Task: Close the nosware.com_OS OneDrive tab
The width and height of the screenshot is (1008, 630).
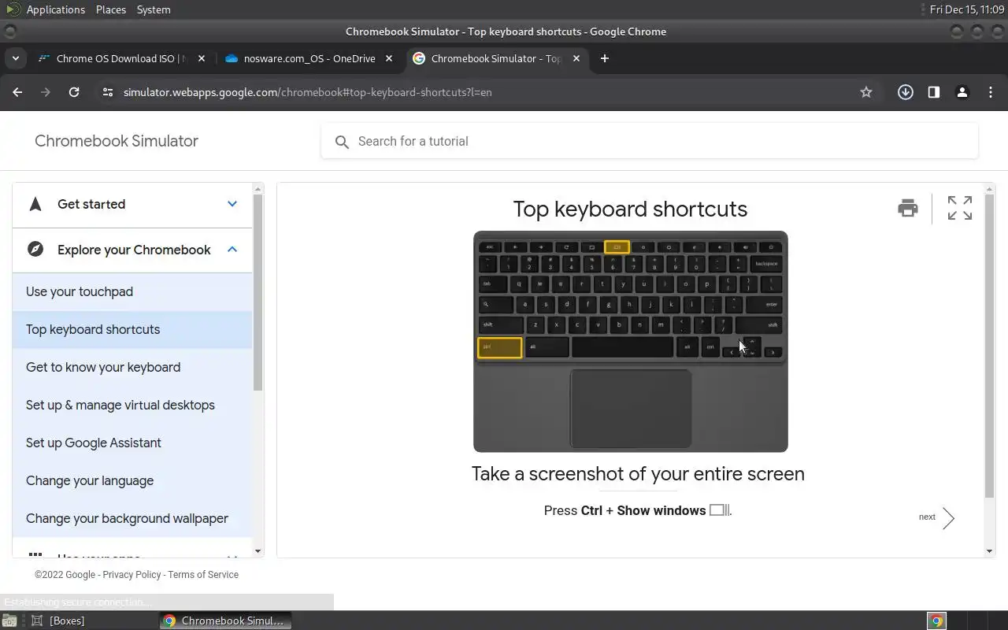Action: [x=389, y=58]
